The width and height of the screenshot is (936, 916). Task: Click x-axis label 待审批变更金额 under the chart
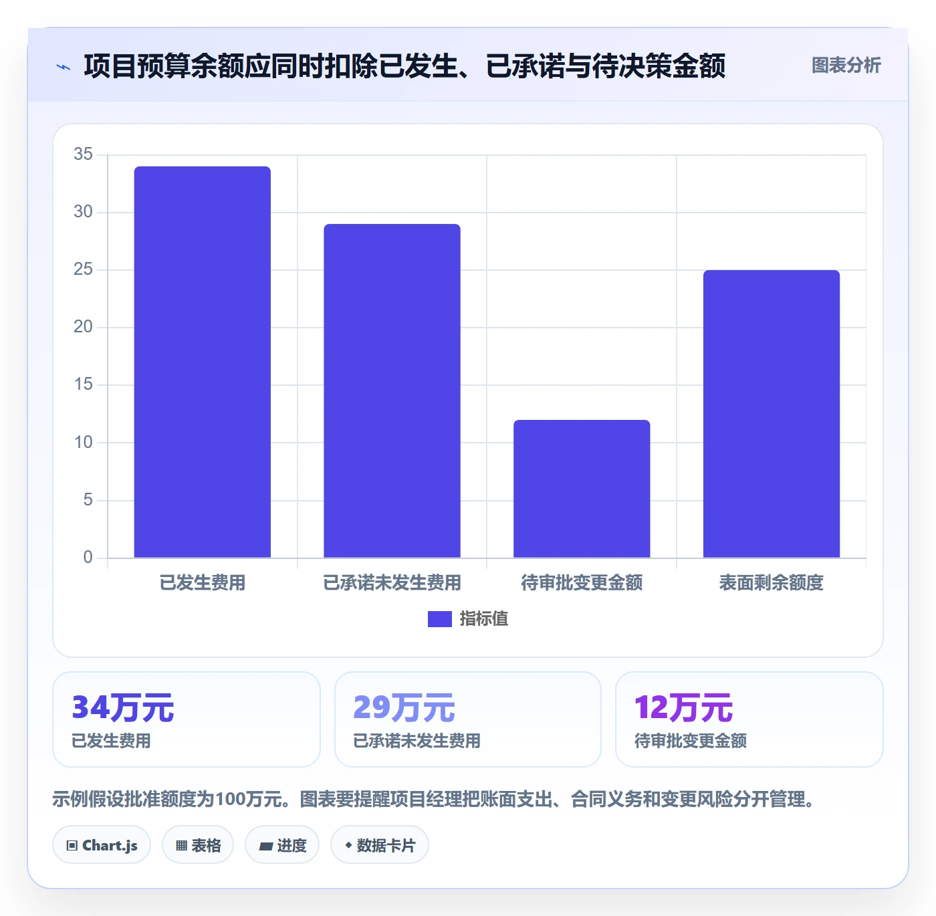582,583
